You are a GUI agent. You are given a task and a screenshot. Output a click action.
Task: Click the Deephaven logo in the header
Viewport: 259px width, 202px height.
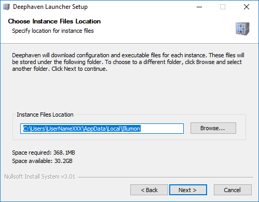(242, 29)
